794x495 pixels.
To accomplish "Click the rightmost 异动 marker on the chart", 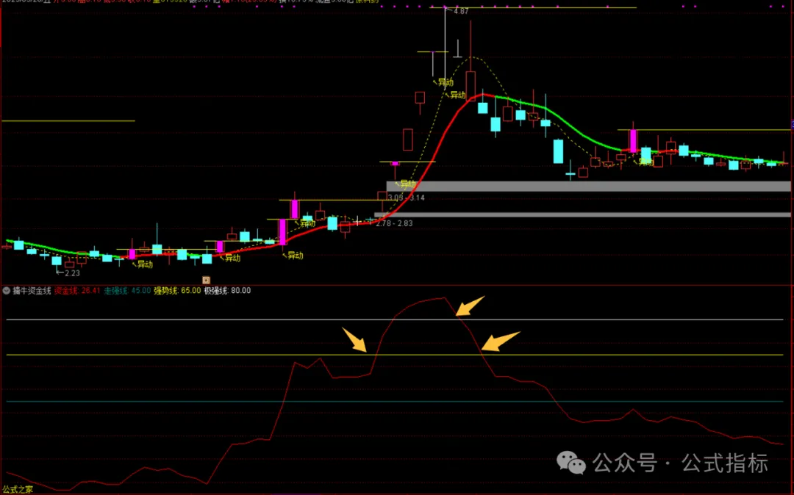I will point(645,162).
